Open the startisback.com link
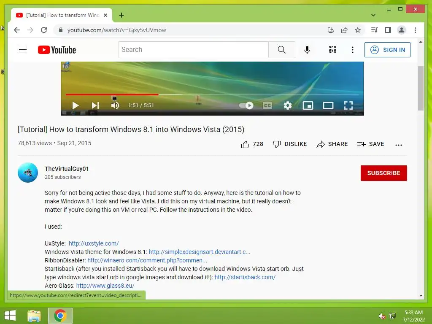Screen dimensions: 432x324 coord(245,277)
